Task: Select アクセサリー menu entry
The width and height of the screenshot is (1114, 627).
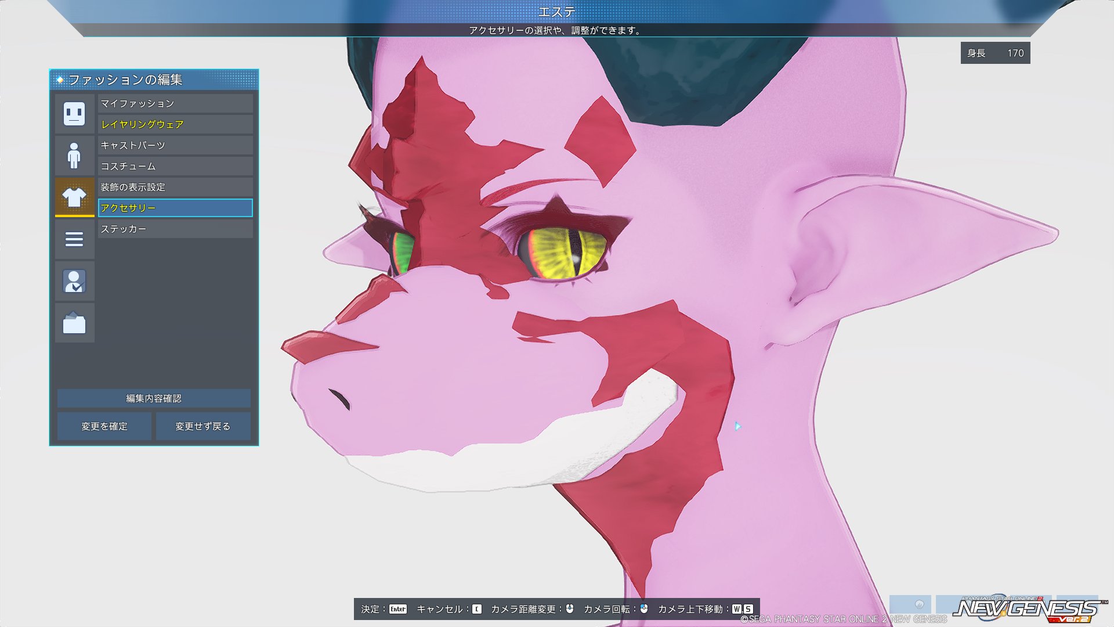Action: click(x=175, y=208)
